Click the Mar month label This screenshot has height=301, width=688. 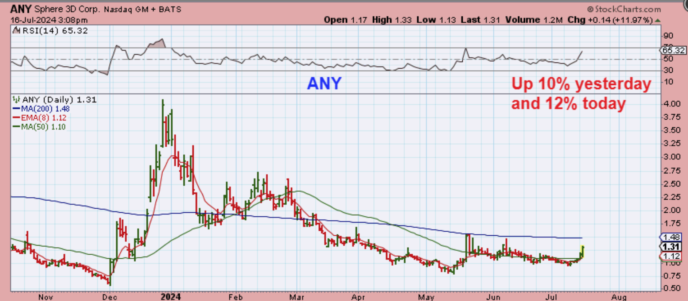297,297
